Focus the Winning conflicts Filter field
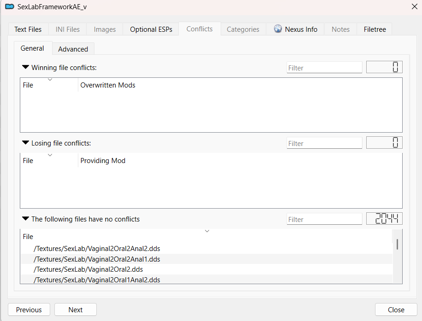Screen dimensions: 422x321 [324, 68]
